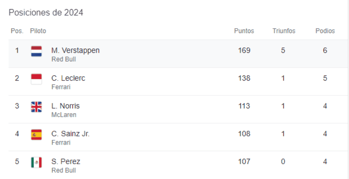349x179 pixels.
Task: Click the Puntos column header
Action: [x=244, y=31]
